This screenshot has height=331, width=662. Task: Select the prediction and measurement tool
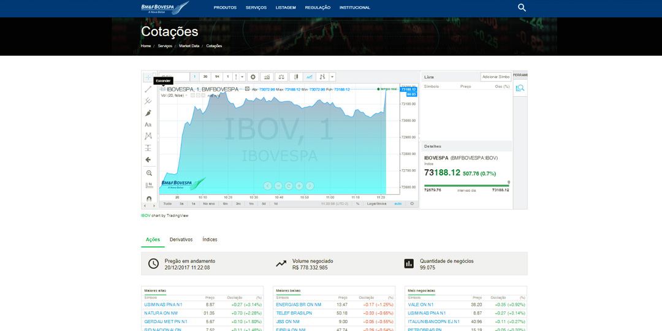148,148
